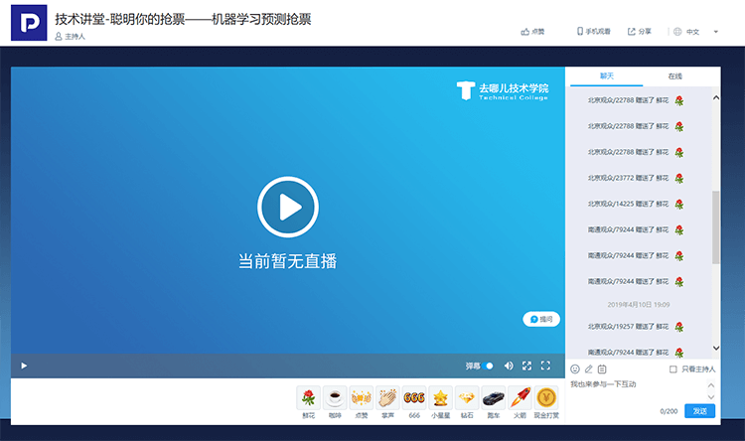Click the chat message input field

(x=636, y=389)
